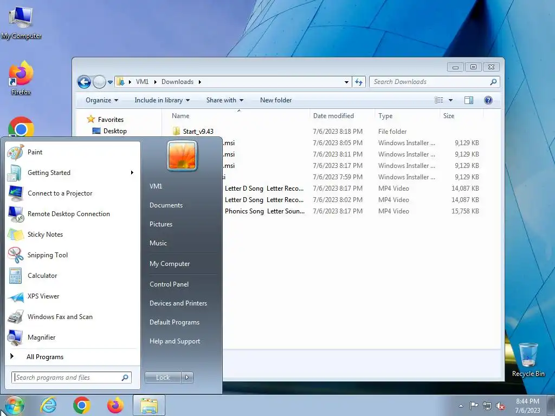Open address bar history dropdown

[x=346, y=82]
